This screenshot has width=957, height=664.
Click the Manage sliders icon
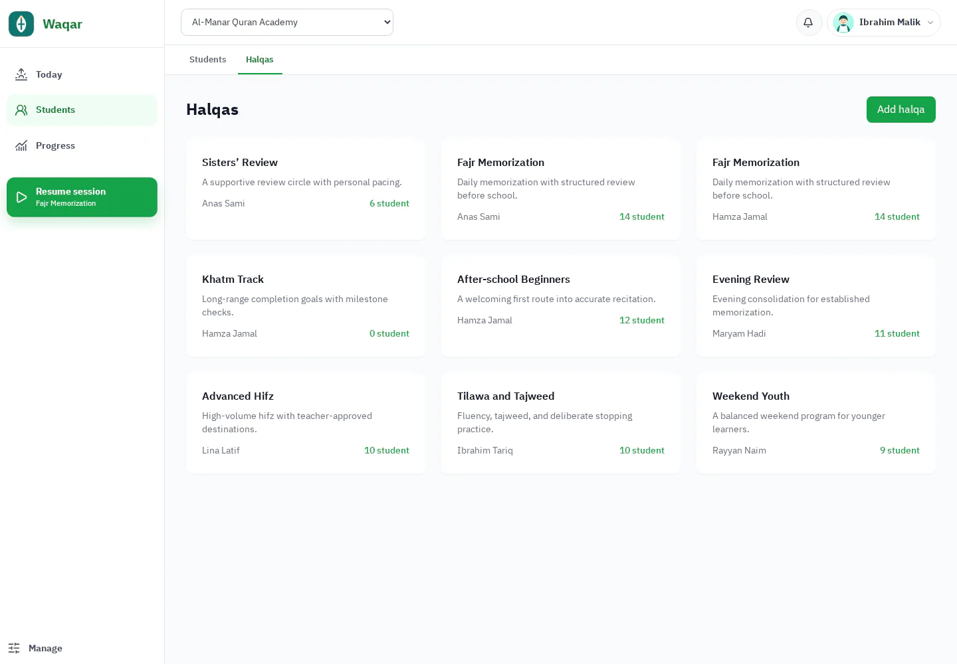pyautogui.click(x=14, y=648)
